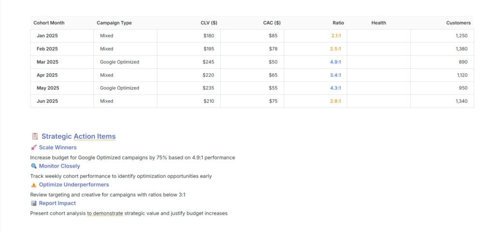Image resolution: width=496 pixels, height=232 pixels.
Task: Click the Feb 2025 CAC value $78
Action: click(x=273, y=49)
